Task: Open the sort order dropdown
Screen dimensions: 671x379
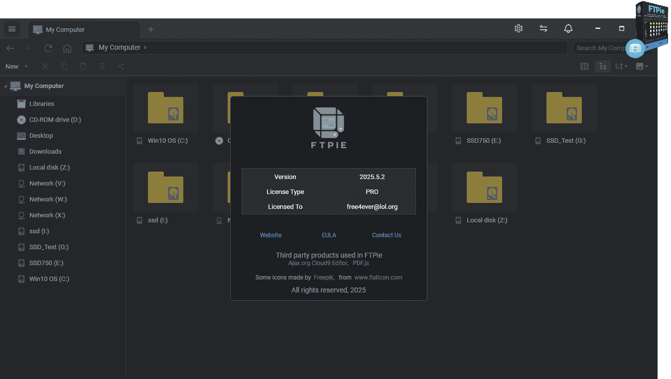Action: click(x=621, y=66)
